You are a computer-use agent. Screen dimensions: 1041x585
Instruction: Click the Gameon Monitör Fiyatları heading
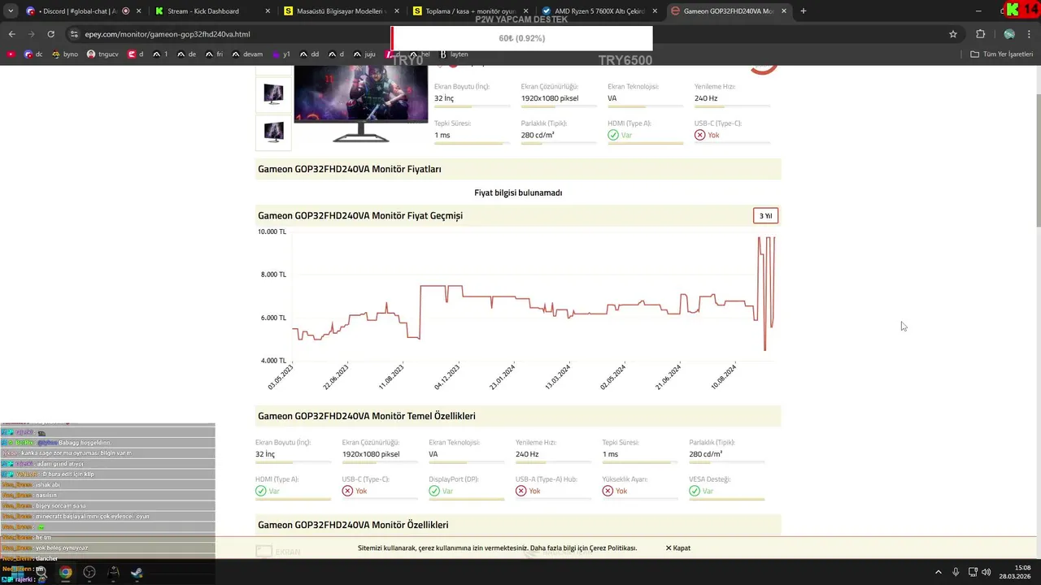tap(350, 169)
